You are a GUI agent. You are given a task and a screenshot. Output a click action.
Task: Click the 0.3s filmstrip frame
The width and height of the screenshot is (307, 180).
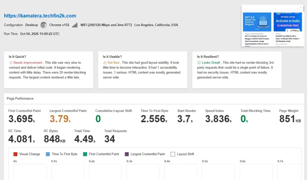[x=143, y=172]
